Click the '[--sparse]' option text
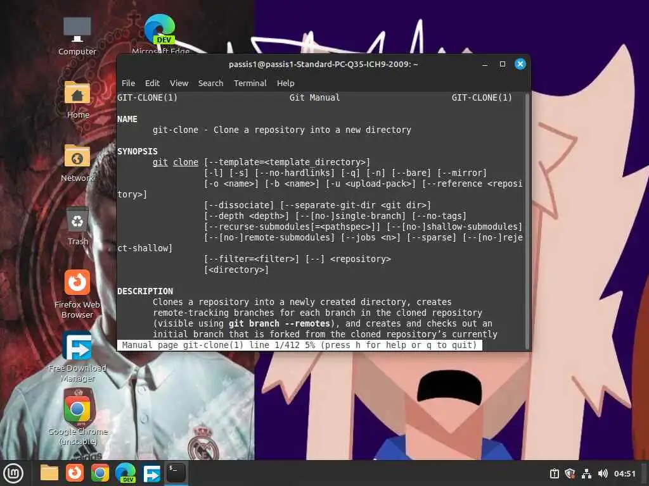649x486 pixels. [431, 237]
